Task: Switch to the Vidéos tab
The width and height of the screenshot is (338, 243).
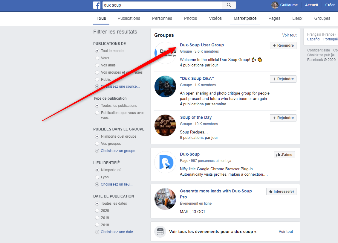Action: [215, 18]
